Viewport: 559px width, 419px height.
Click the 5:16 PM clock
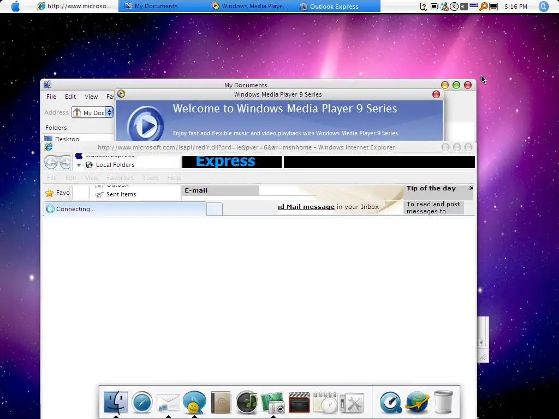[516, 7]
